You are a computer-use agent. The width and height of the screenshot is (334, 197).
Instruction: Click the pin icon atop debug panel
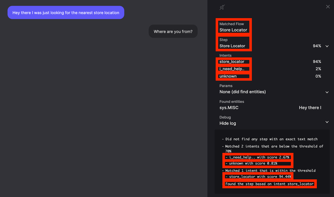click(x=222, y=7)
